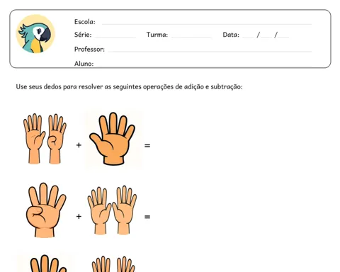Screen dimensions: 340x272
Task: Click the Série blank field
Action: tap(115, 36)
